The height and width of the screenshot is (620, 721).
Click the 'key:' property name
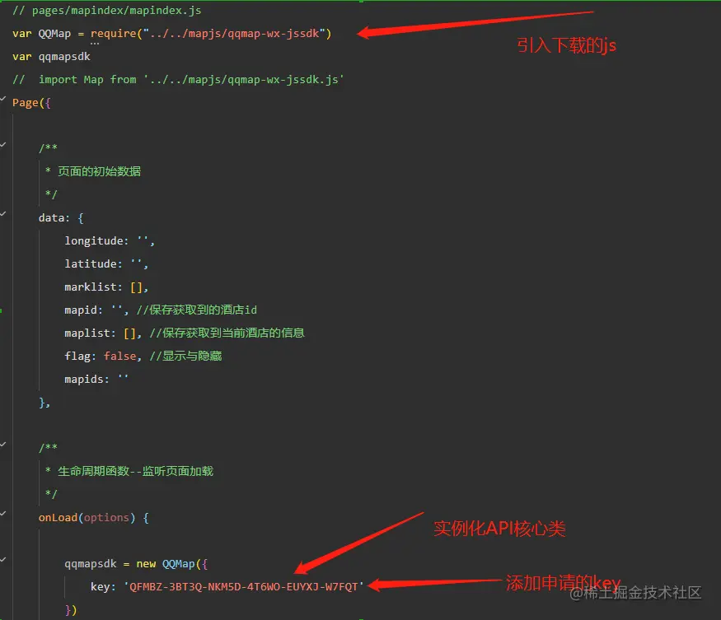click(104, 587)
